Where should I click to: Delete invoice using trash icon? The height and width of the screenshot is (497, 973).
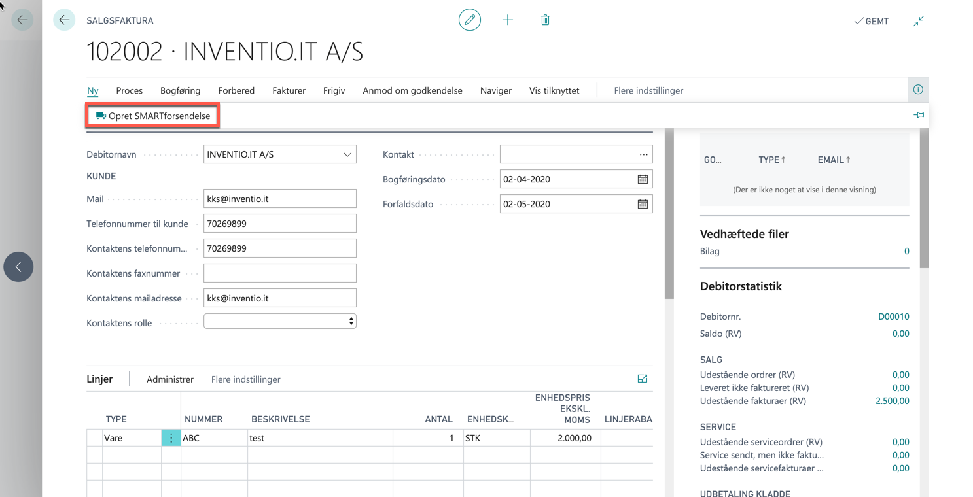coord(545,20)
